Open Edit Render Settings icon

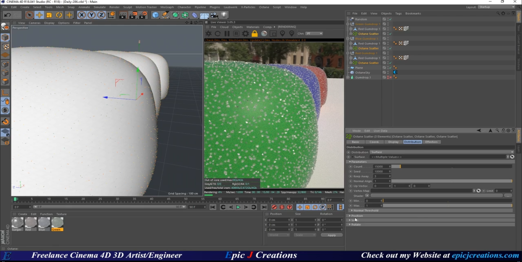coord(143,15)
